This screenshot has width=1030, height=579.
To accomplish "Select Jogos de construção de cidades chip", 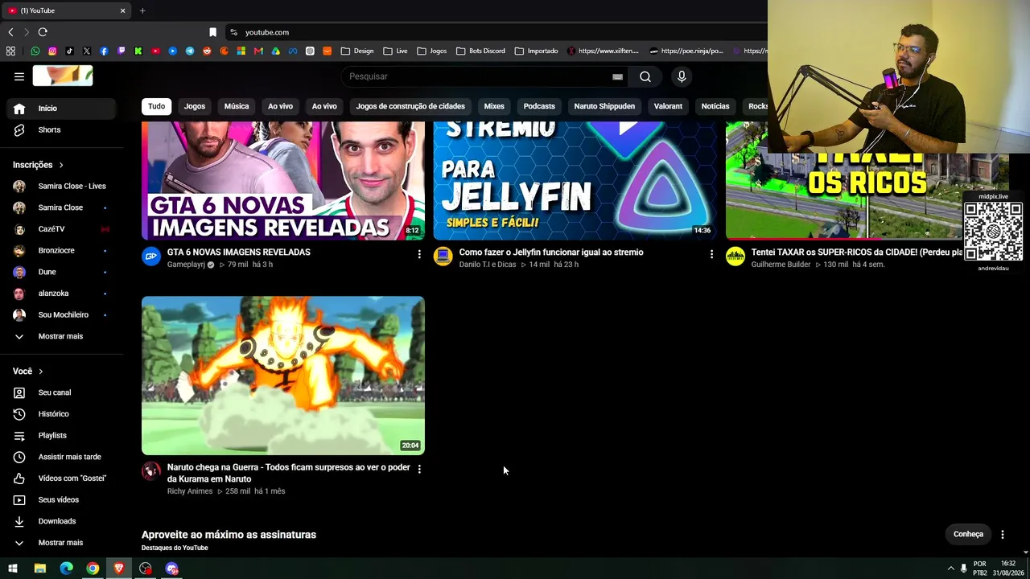I will pyautogui.click(x=410, y=106).
